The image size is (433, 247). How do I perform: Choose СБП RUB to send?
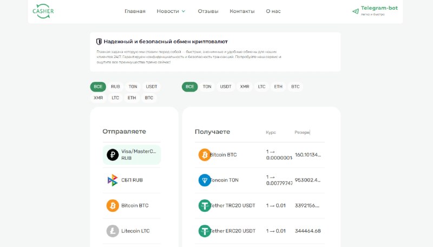coord(132,180)
